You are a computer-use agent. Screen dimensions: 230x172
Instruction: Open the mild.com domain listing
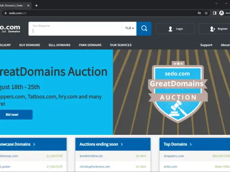coord(170,167)
